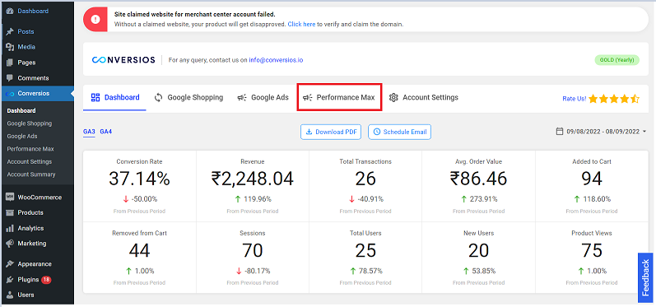This screenshot has height=307, width=656.
Task: Rate us with the star rating
Action: (614, 99)
